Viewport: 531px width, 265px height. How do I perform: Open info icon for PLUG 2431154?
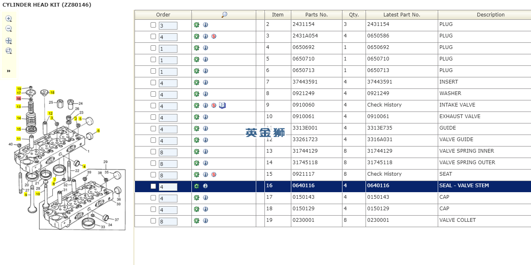tap(205, 25)
